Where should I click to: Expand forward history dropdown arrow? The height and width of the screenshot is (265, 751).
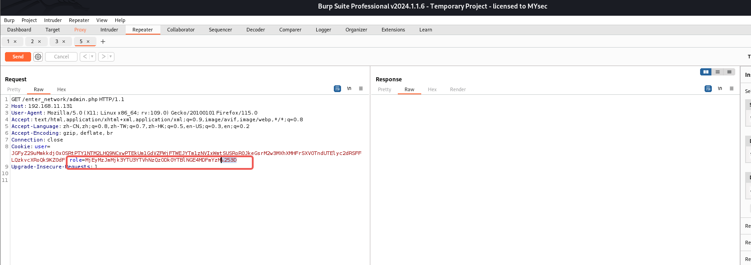(x=111, y=57)
